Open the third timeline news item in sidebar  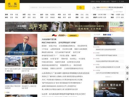(107, 61)
